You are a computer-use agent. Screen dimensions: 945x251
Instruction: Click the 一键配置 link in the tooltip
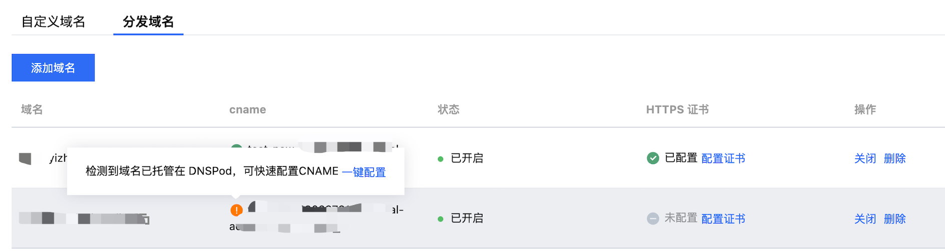pyautogui.click(x=364, y=172)
